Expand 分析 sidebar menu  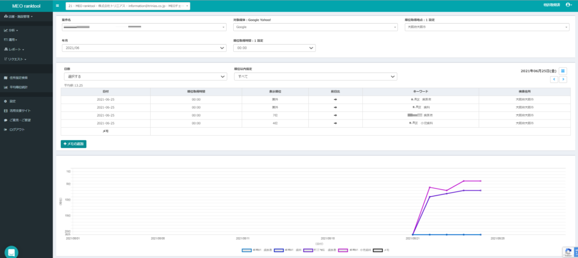[x=11, y=30]
